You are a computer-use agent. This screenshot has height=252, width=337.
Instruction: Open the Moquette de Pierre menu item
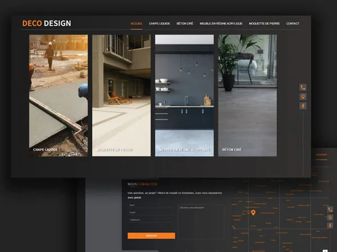point(264,24)
